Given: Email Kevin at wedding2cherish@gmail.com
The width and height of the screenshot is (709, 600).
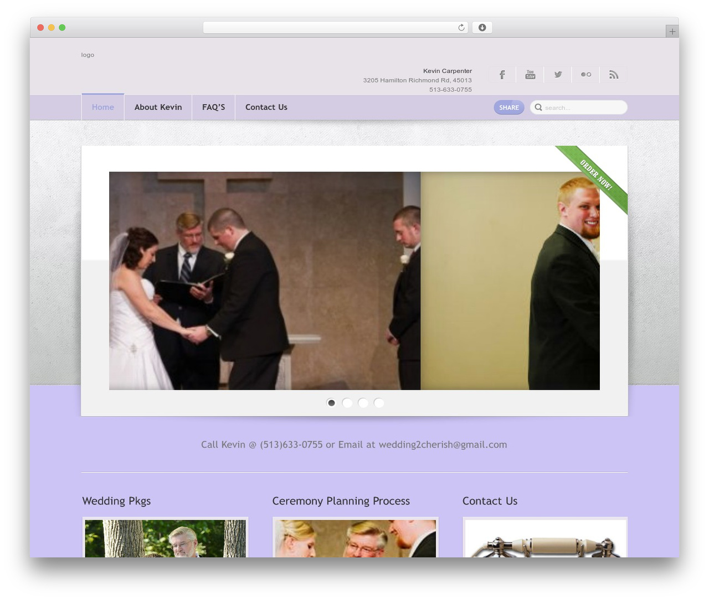Looking at the screenshot, I should pyautogui.click(x=442, y=444).
